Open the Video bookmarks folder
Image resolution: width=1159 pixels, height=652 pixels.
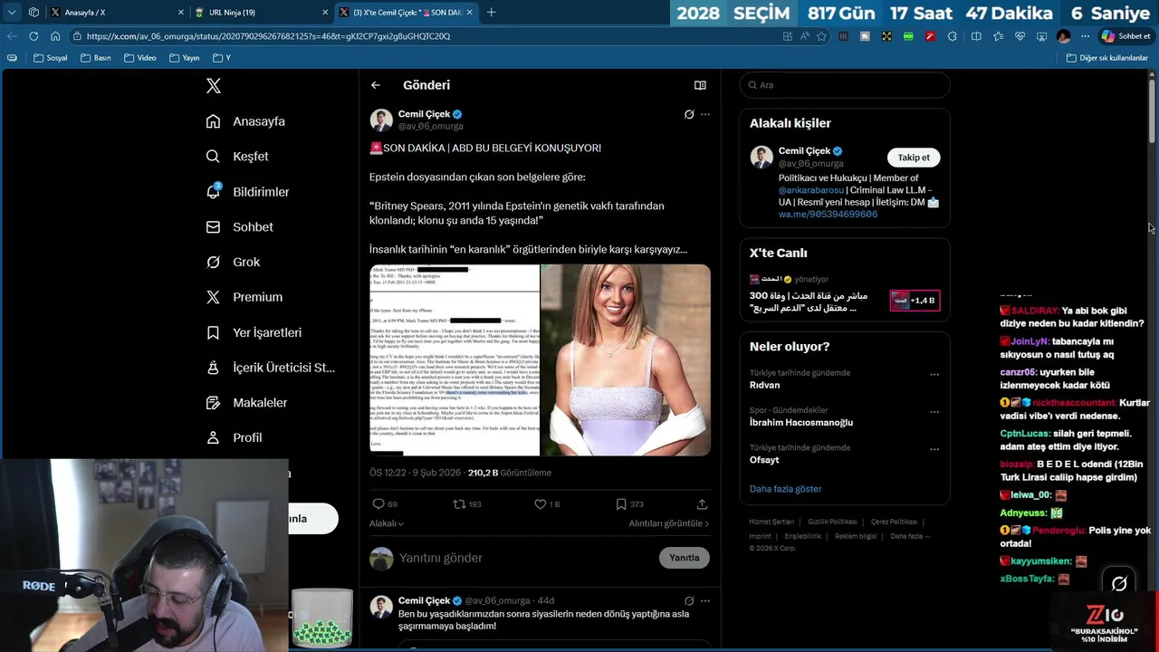point(139,58)
